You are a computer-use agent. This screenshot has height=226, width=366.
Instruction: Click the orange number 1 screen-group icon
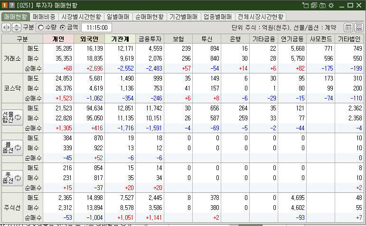pos(5,5)
